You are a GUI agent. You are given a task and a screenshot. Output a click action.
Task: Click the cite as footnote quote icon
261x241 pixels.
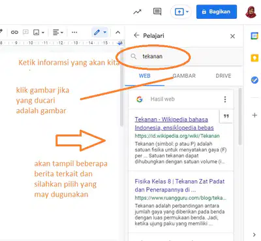click(x=226, y=116)
